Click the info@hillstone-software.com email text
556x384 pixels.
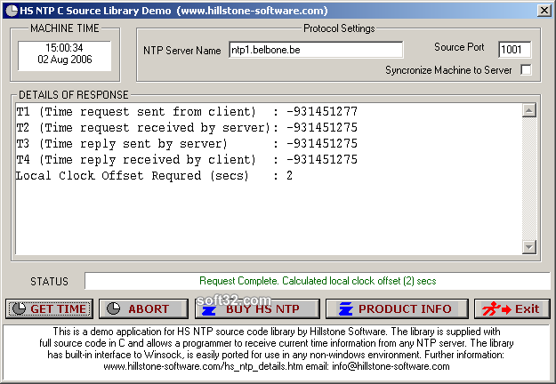[x=391, y=366]
